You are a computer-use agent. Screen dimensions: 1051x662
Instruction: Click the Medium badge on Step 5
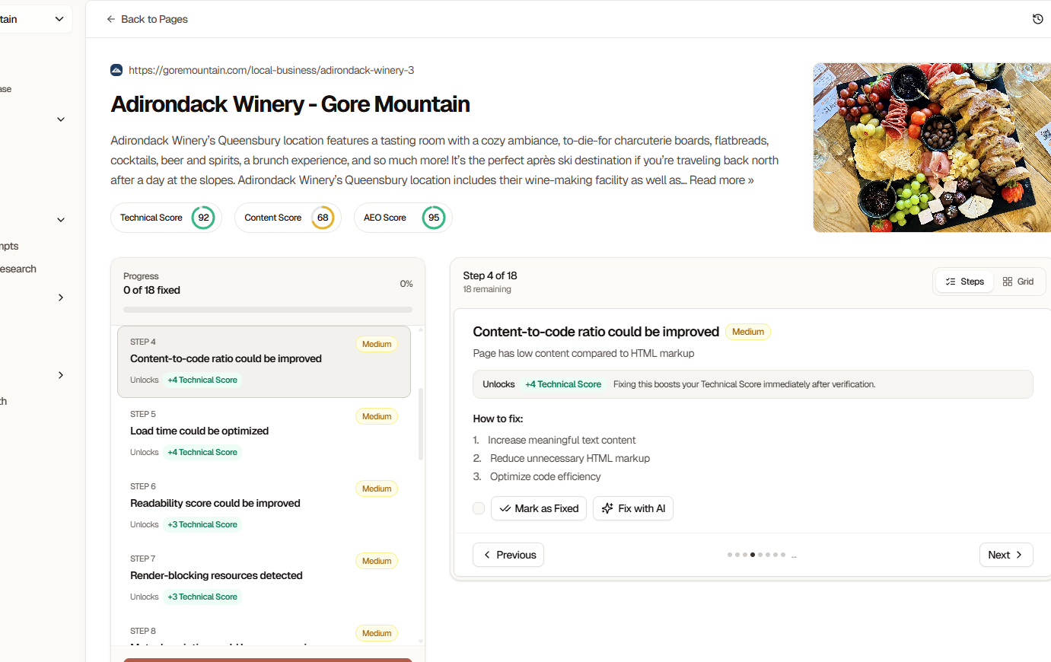pyautogui.click(x=377, y=416)
